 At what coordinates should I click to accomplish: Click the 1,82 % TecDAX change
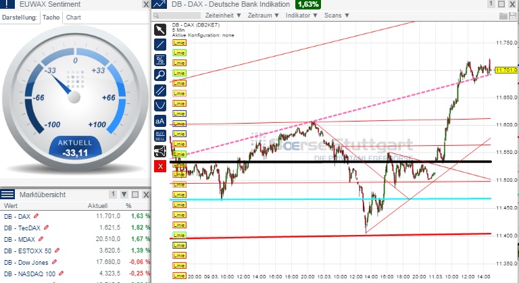coord(141,228)
